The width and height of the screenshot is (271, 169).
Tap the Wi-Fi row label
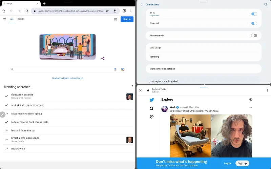[152, 13]
